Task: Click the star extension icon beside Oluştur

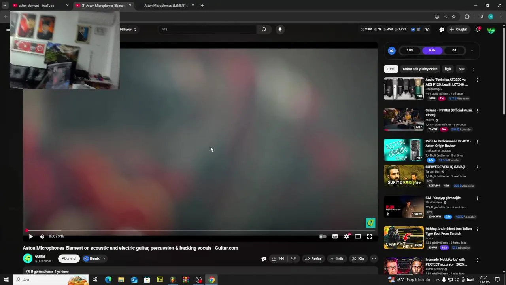Action: (442, 30)
